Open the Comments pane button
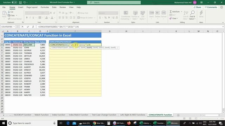The image size is (225, 126). click(x=211, y=7)
